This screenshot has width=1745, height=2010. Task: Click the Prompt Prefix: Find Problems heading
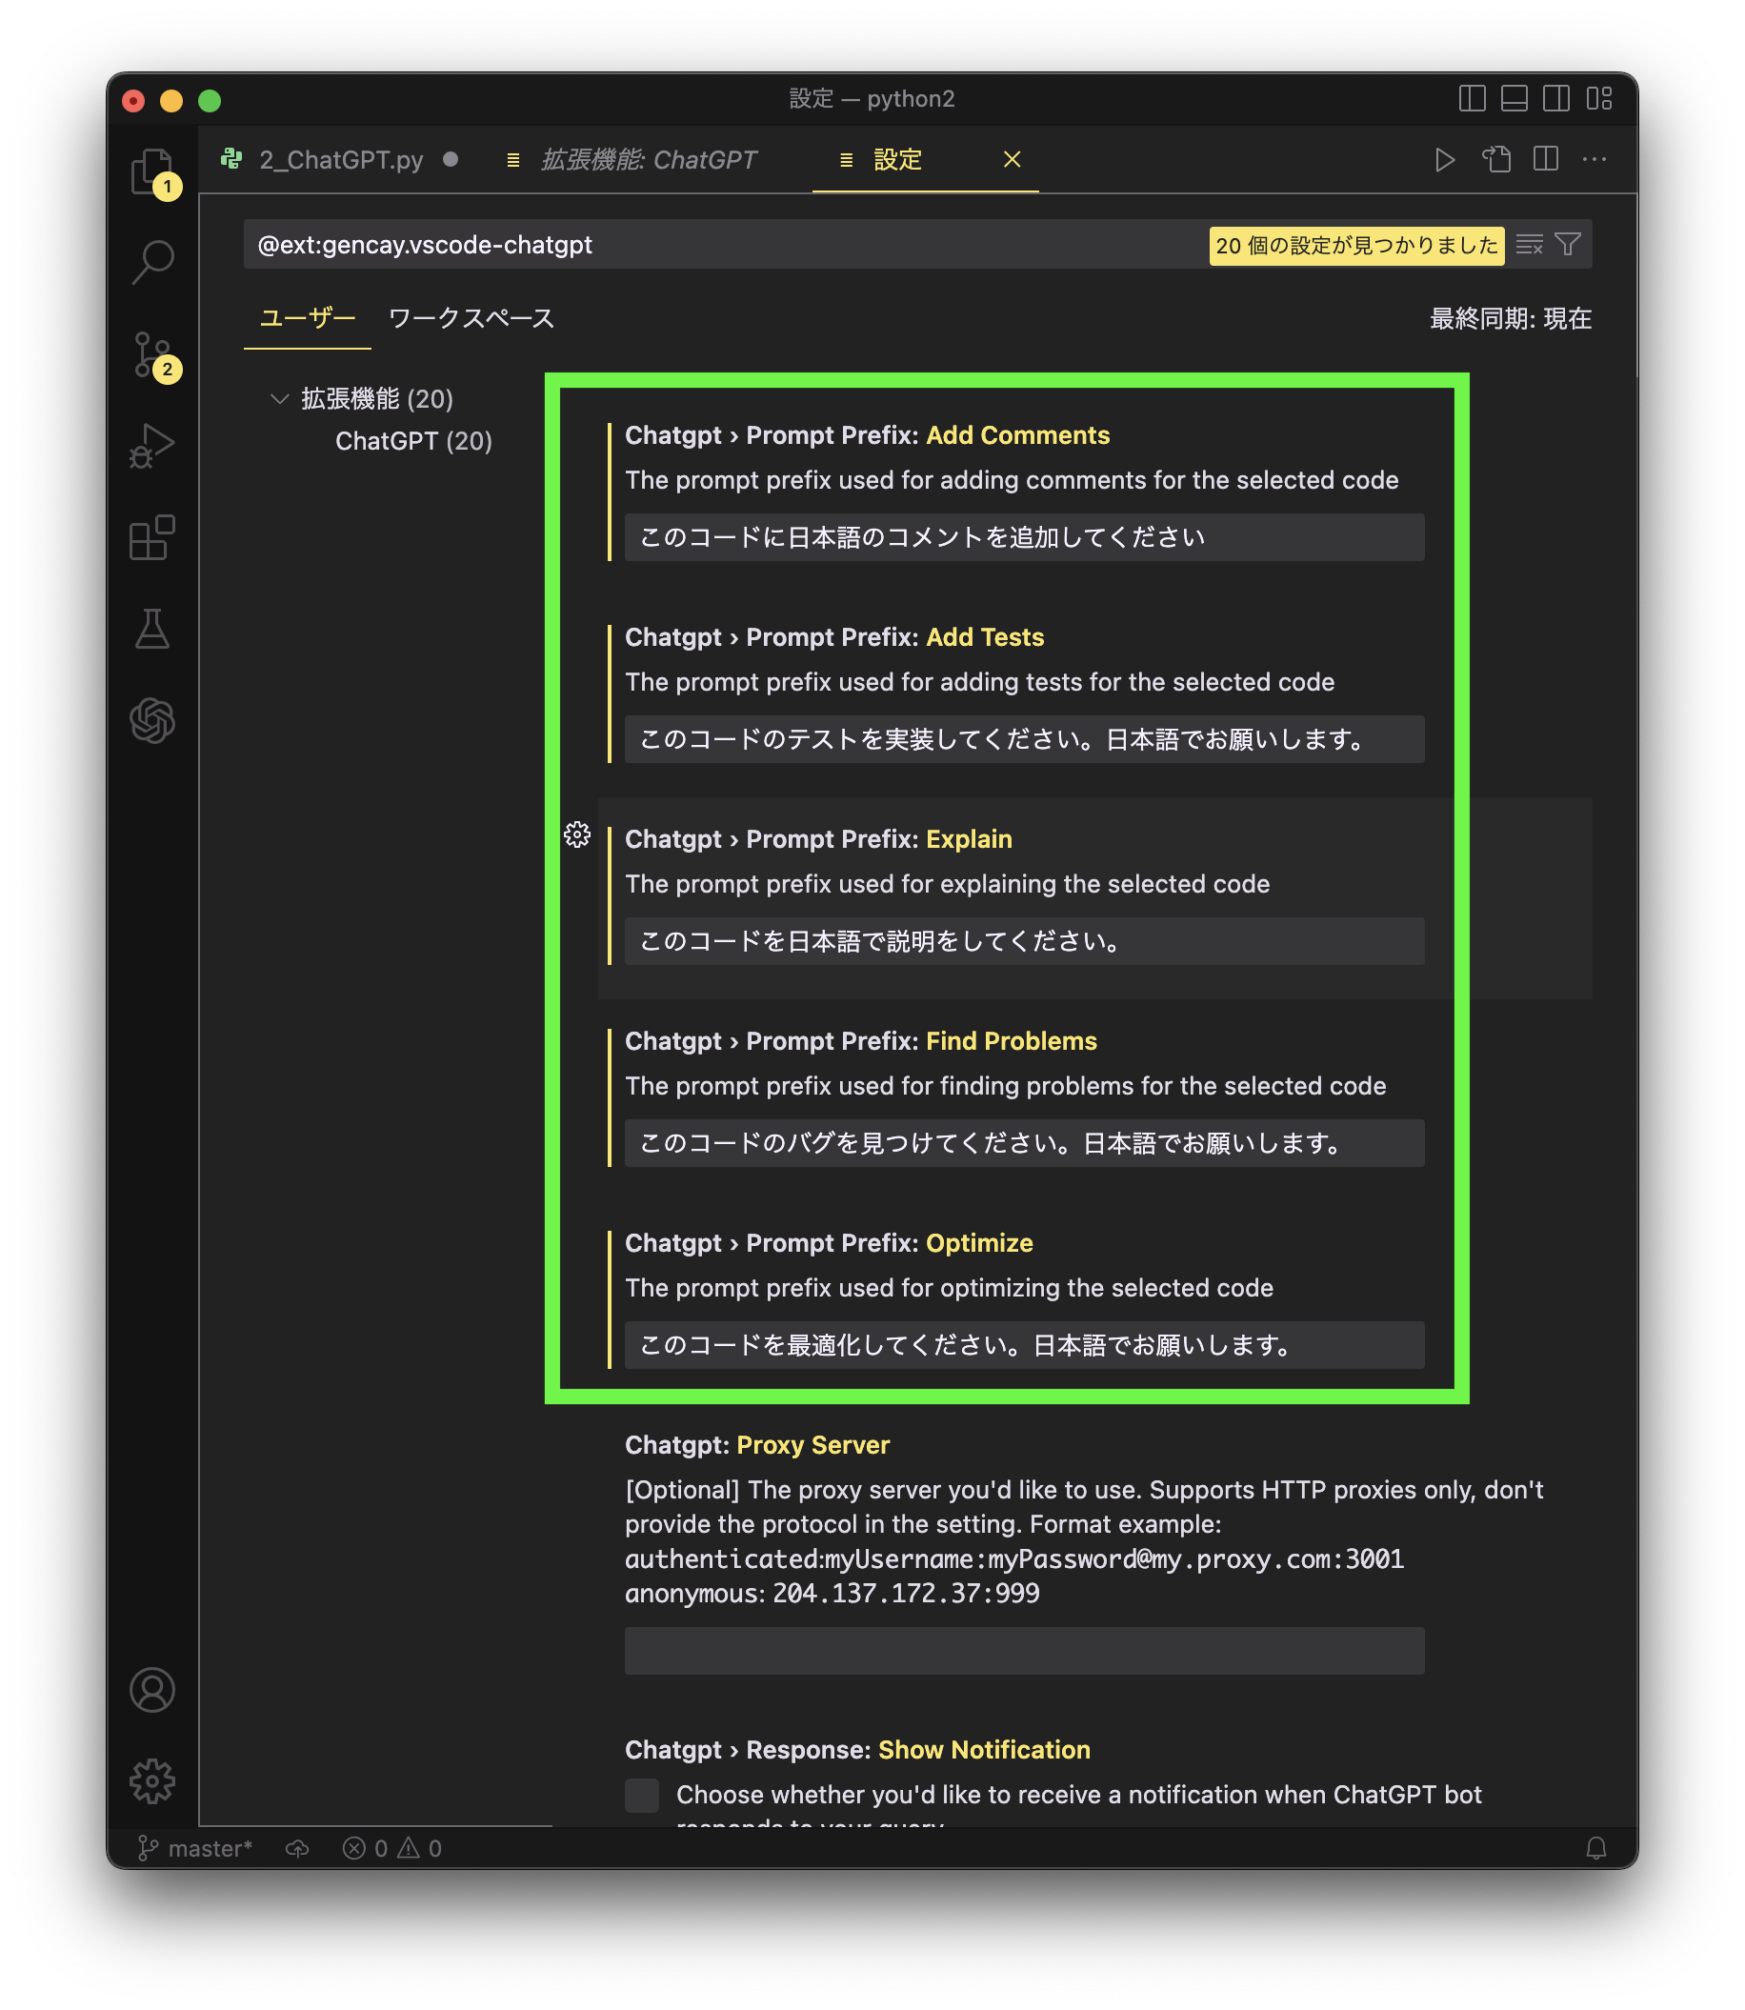coord(861,1041)
